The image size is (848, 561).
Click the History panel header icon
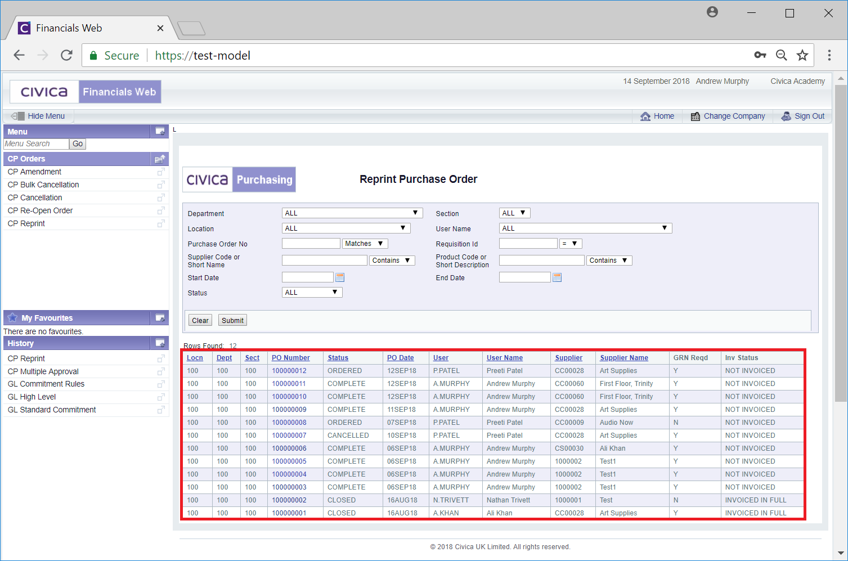[160, 343]
